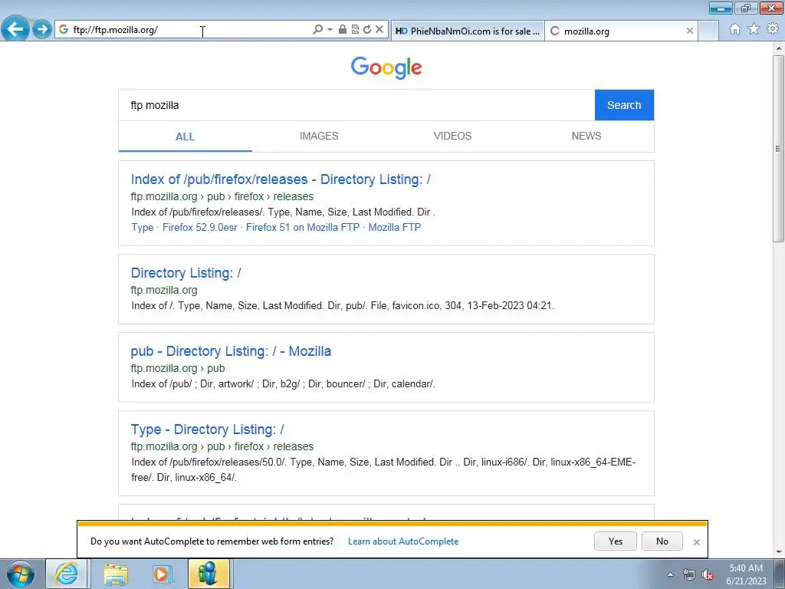Dismiss the AutoComplete notification bar
Screen dimensions: 785x589
[696, 542]
